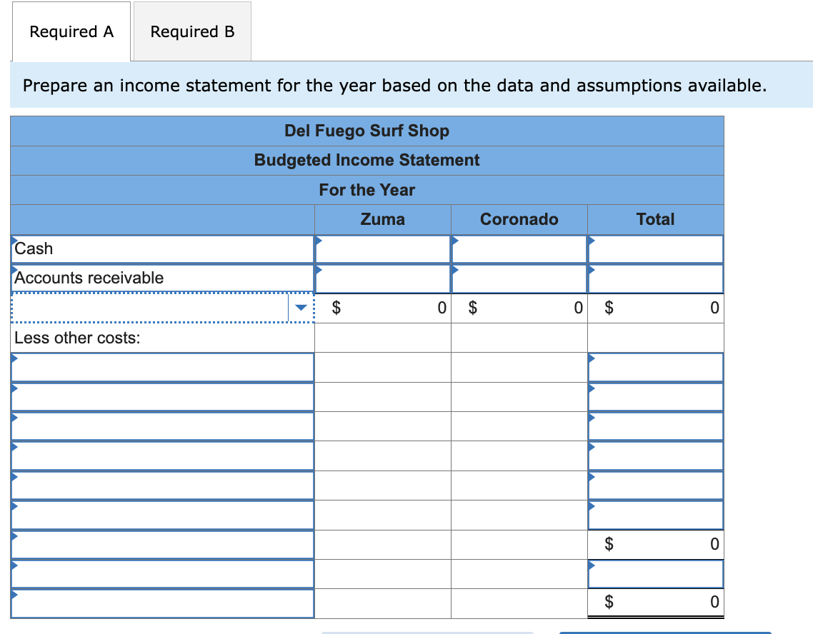
Task: Select the Accounts receivable cell under Total
Action: point(655,278)
